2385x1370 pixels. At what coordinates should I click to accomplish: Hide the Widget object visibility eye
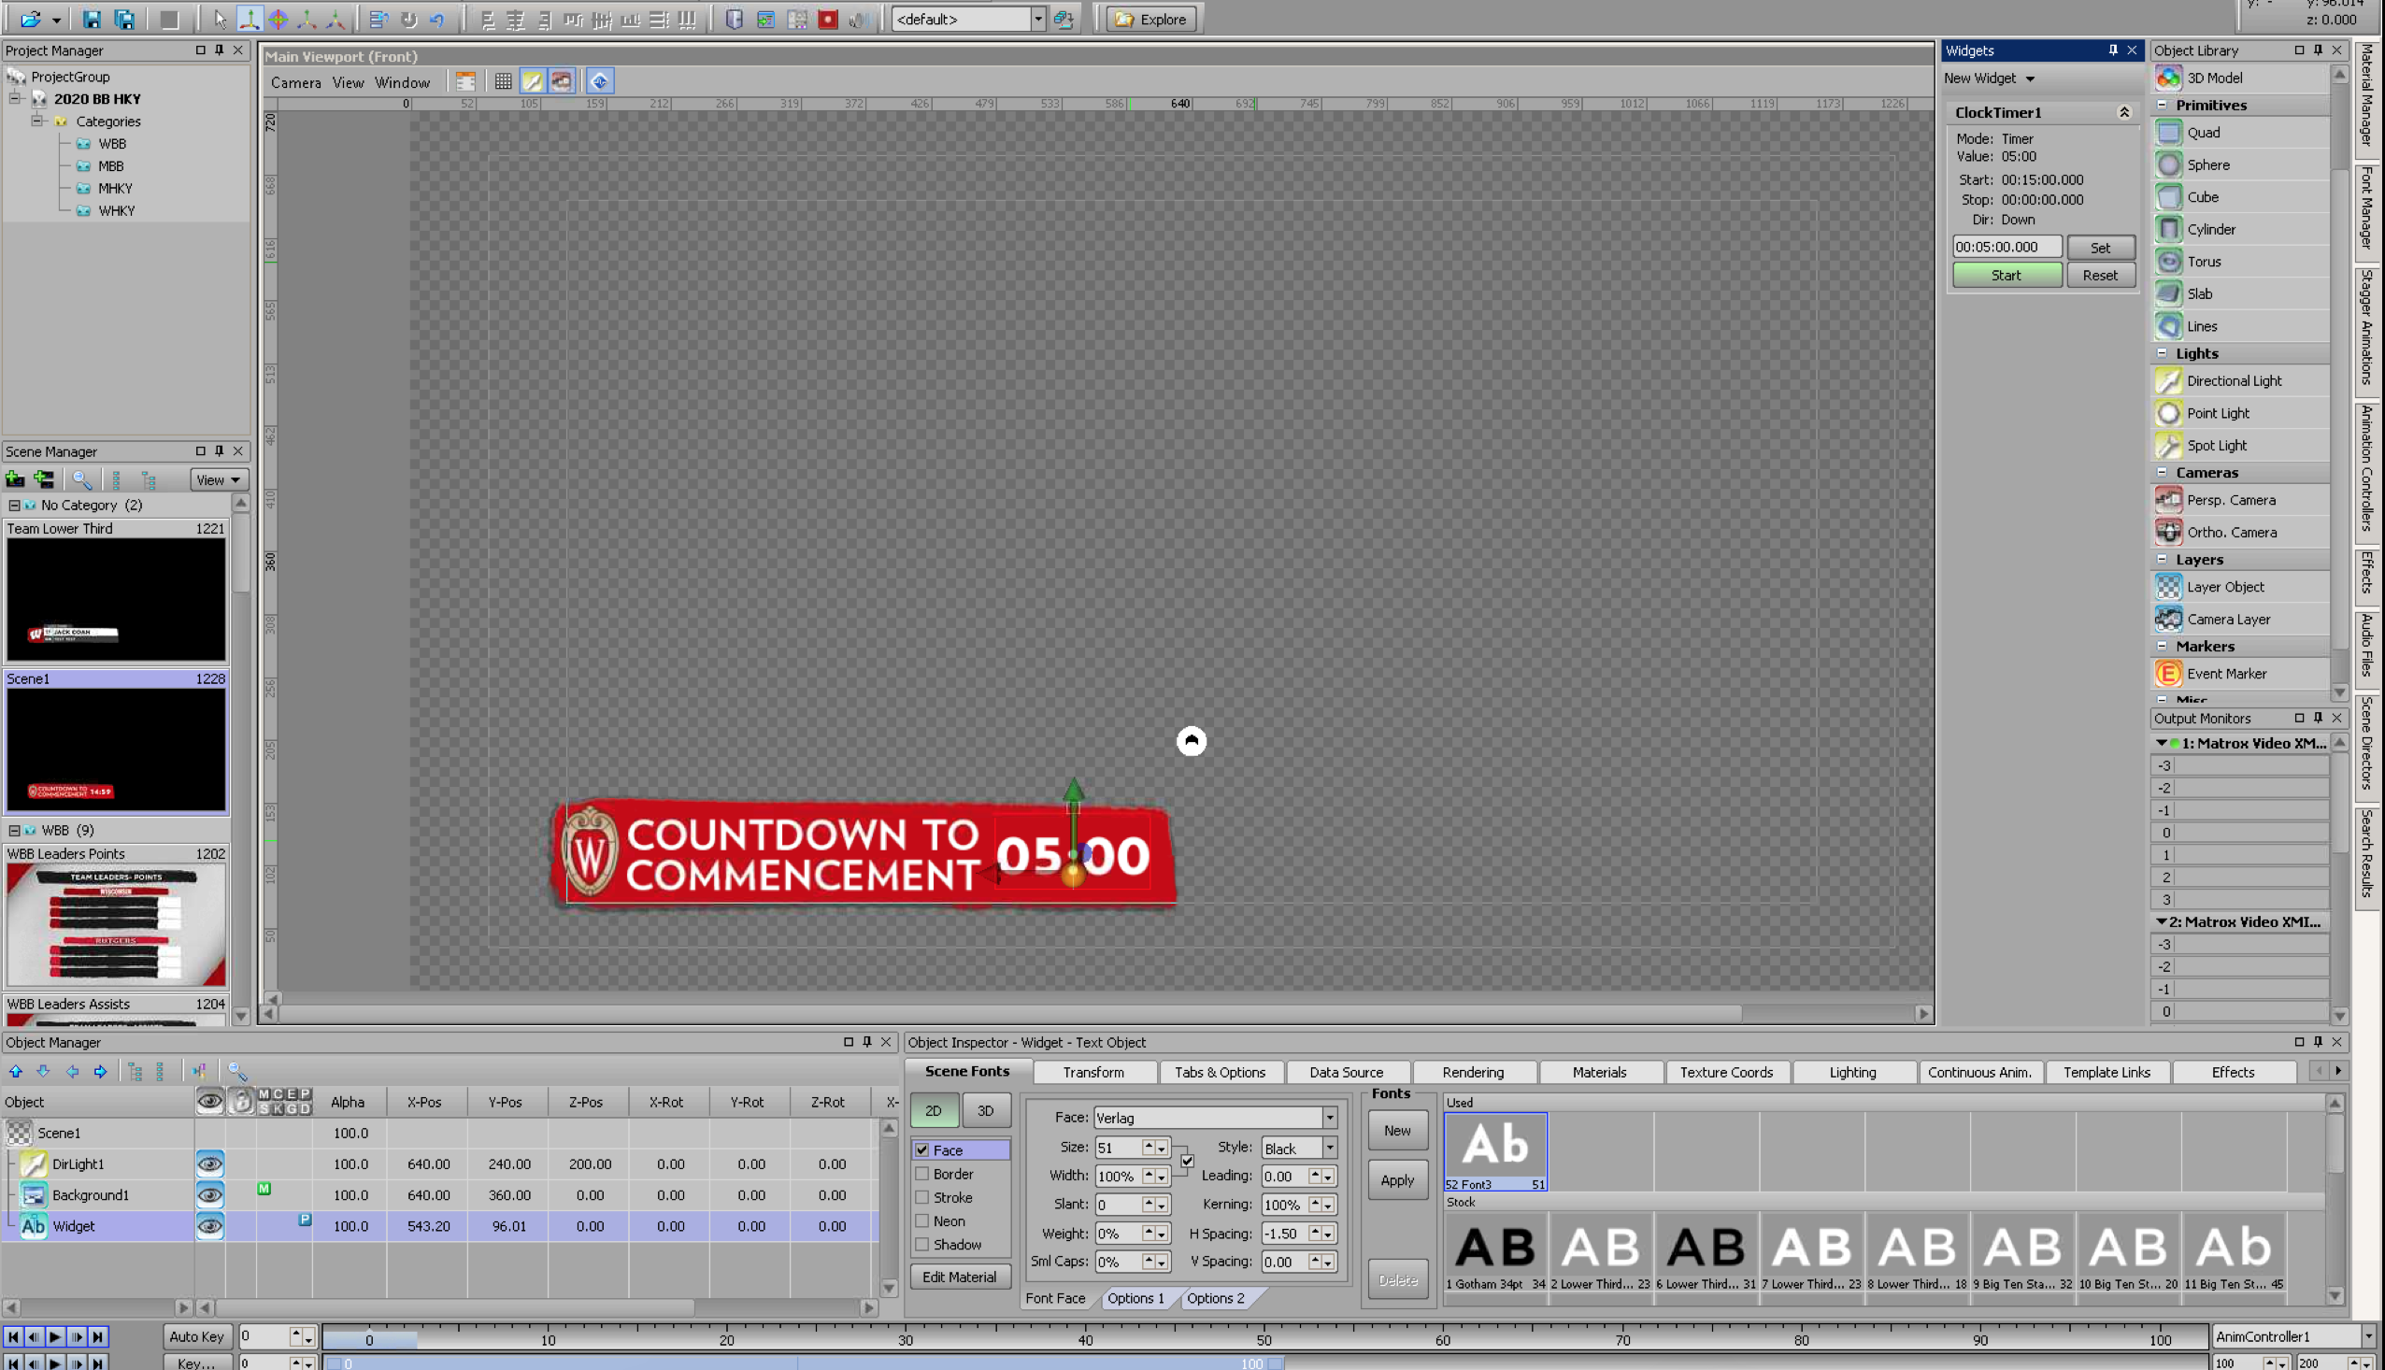[x=209, y=1226]
